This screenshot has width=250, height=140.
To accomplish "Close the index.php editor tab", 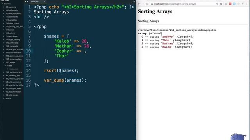I will coord(45,2).
